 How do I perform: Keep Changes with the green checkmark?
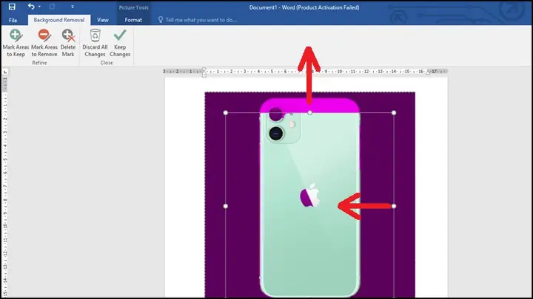pos(120,43)
